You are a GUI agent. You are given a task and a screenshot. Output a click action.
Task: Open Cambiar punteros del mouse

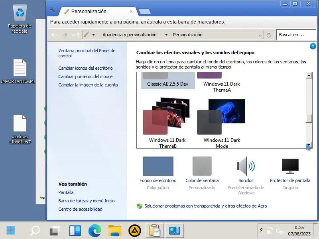(85, 76)
